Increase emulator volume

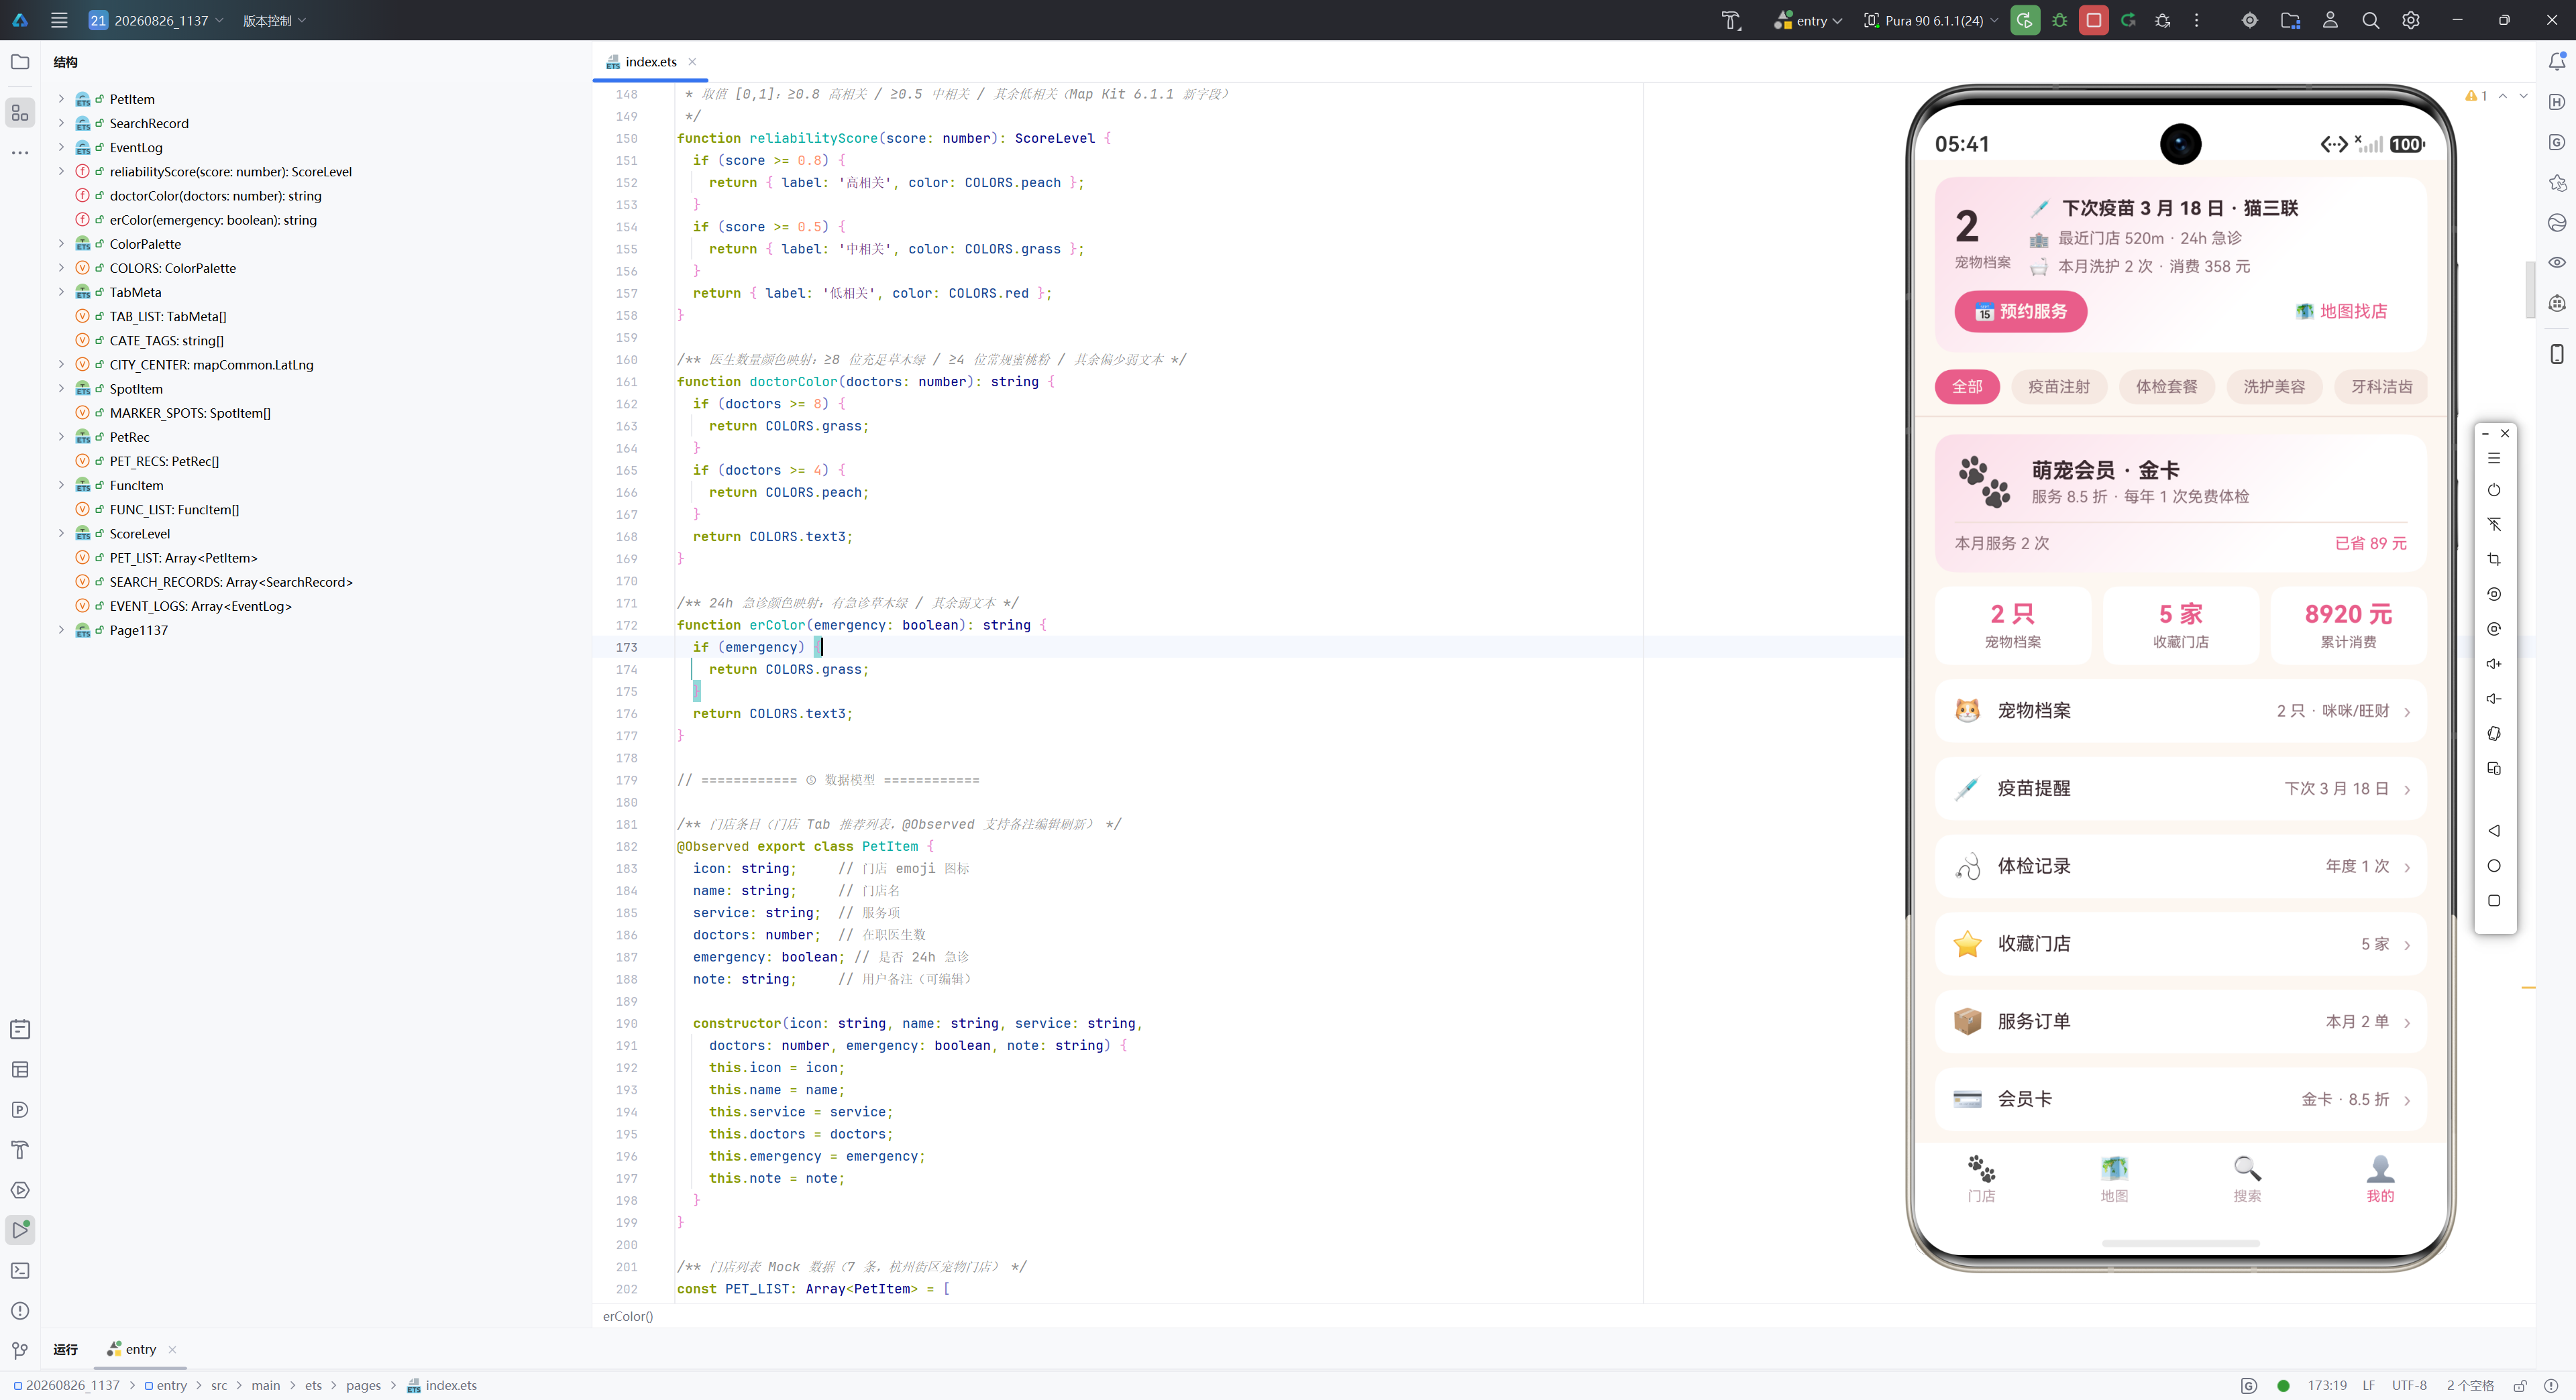click(x=2494, y=664)
